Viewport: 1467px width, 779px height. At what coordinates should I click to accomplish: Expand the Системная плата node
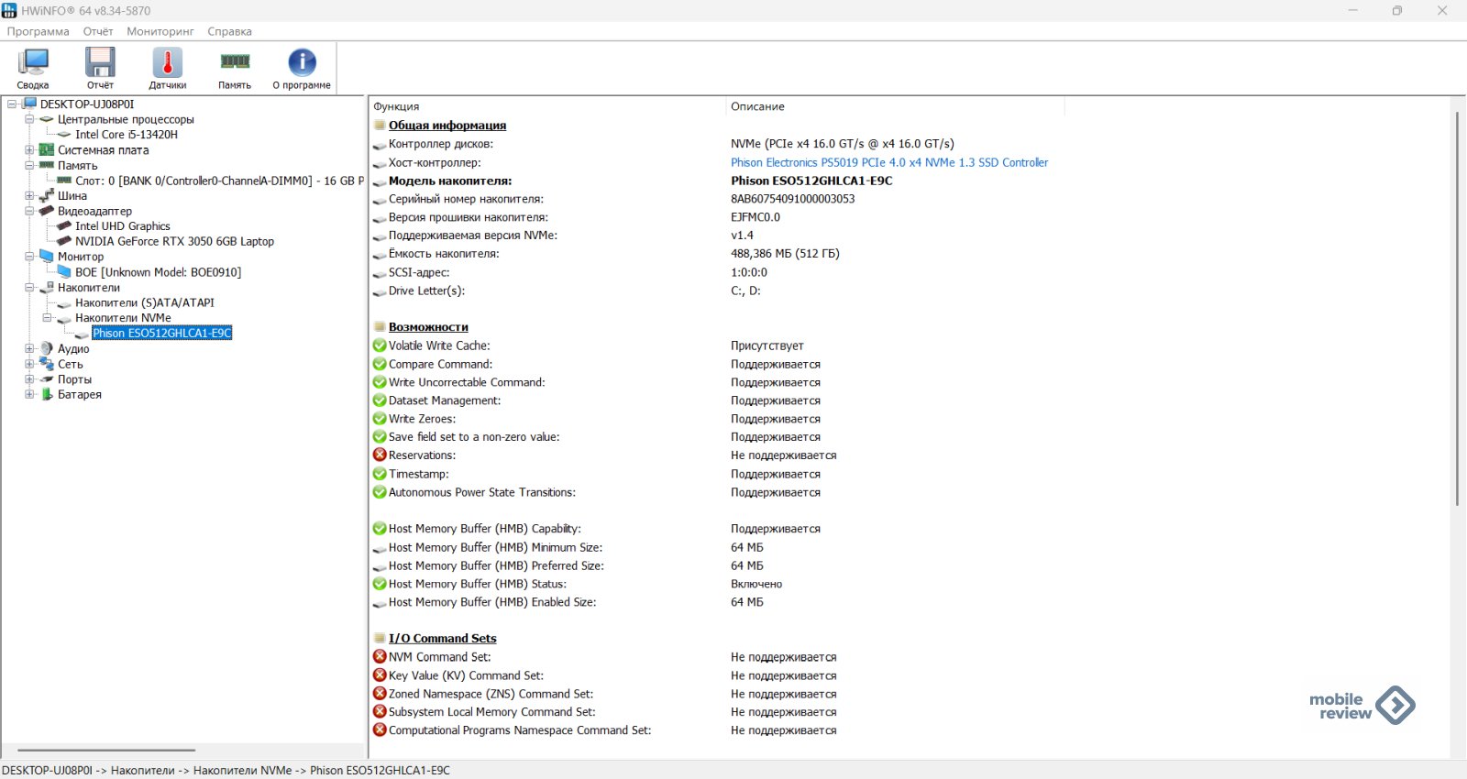click(x=29, y=150)
